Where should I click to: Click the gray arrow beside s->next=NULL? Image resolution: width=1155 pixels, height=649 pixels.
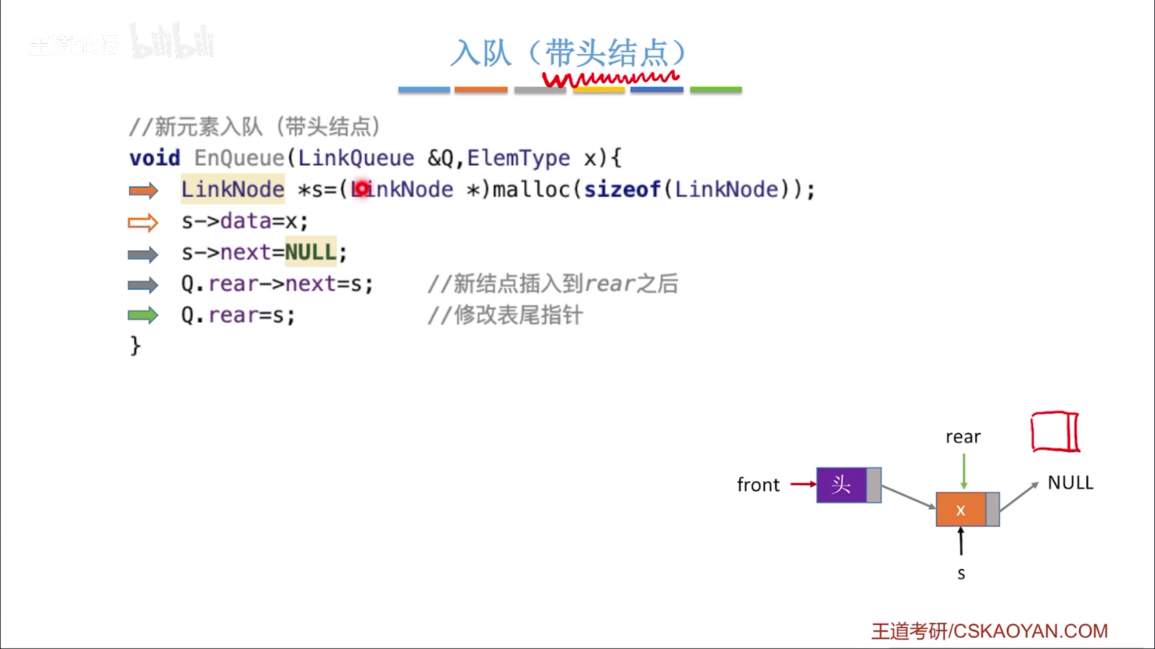pyautogui.click(x=143, y=255)
